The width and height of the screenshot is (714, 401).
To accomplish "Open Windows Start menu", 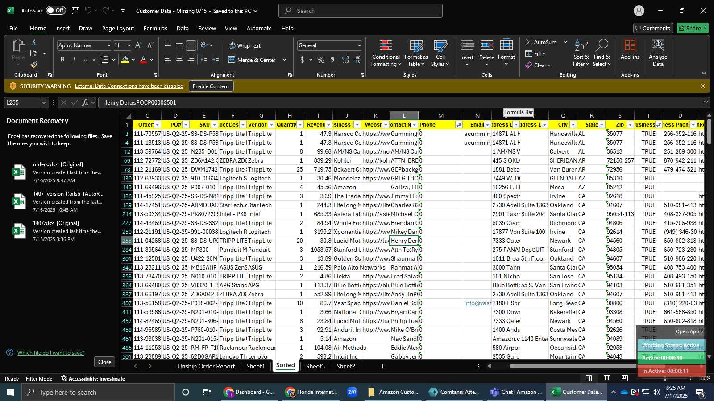I will point(11,392).
